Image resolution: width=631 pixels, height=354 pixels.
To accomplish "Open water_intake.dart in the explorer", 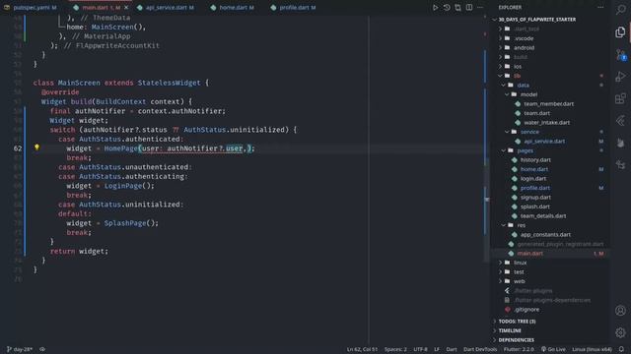I will [x=546, y=122].
